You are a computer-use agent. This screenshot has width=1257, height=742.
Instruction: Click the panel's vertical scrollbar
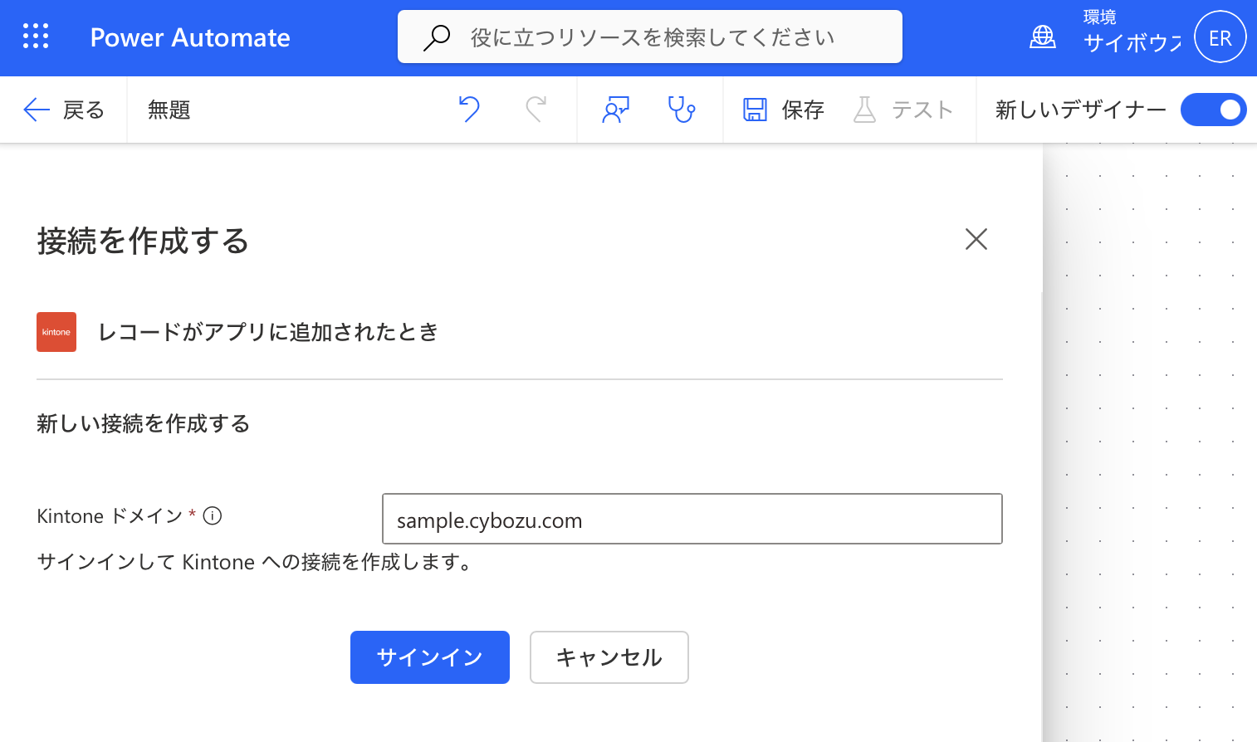click(1042, 515)
